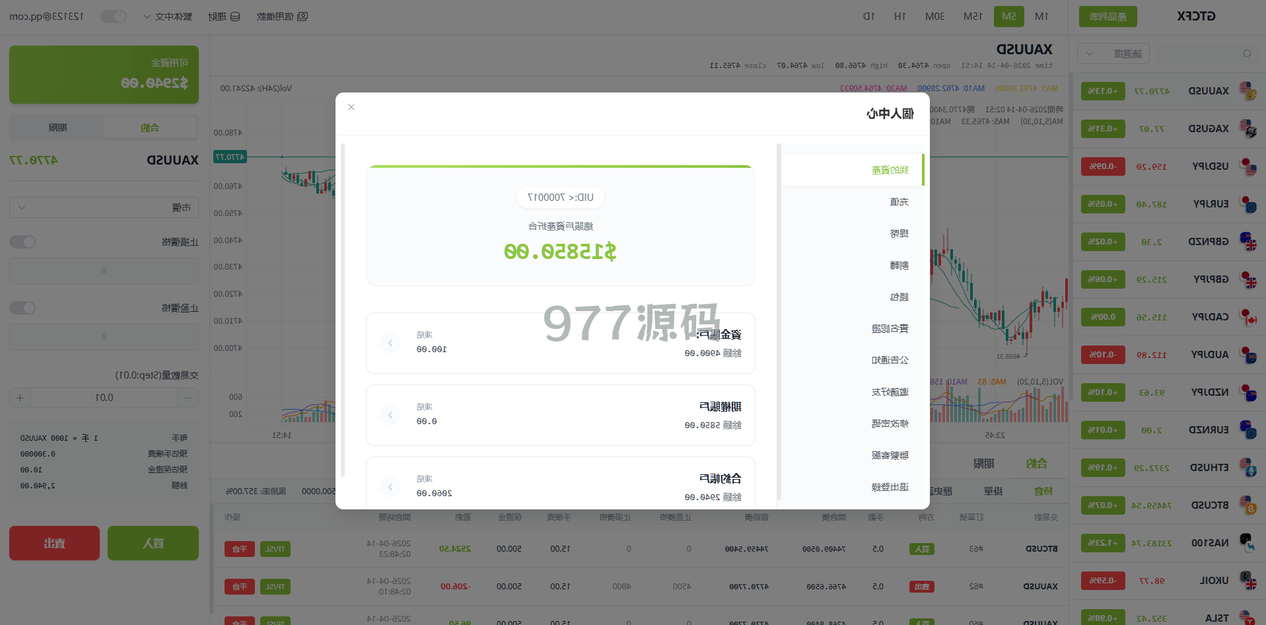1266x625 pixels.
Task: Click the AUDJPY flag icon
Action: coord(1248,355)
